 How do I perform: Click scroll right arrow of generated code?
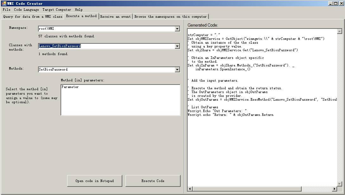tap(335, 189)
